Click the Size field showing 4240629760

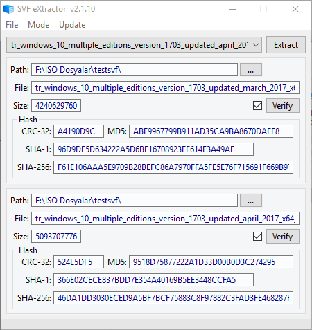tap(56, 106)
